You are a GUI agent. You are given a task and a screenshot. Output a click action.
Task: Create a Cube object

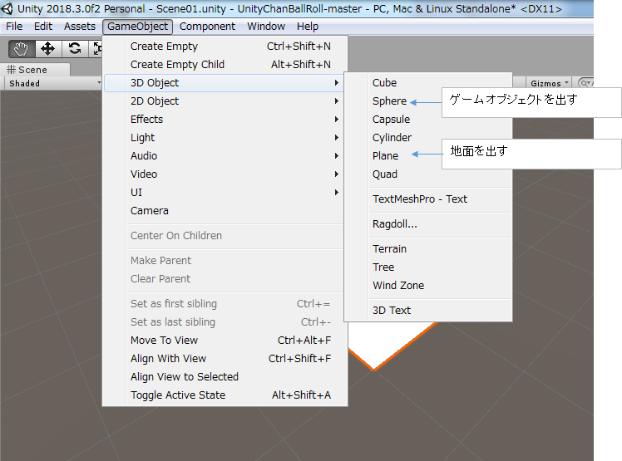(x=428, y=83)
